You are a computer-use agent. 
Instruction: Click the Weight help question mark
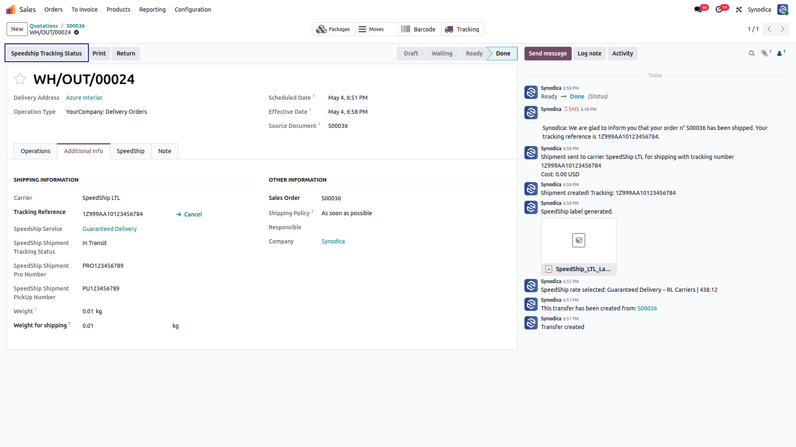click(x=36, y=310)
